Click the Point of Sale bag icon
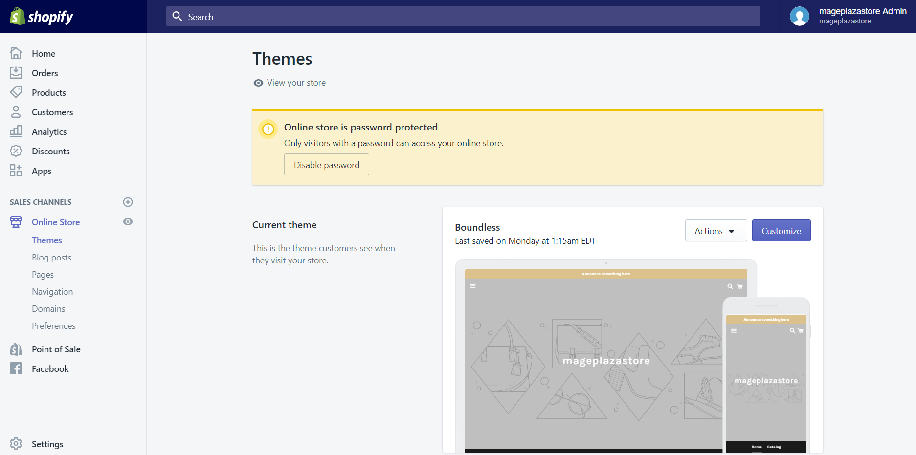 (16, 349)
